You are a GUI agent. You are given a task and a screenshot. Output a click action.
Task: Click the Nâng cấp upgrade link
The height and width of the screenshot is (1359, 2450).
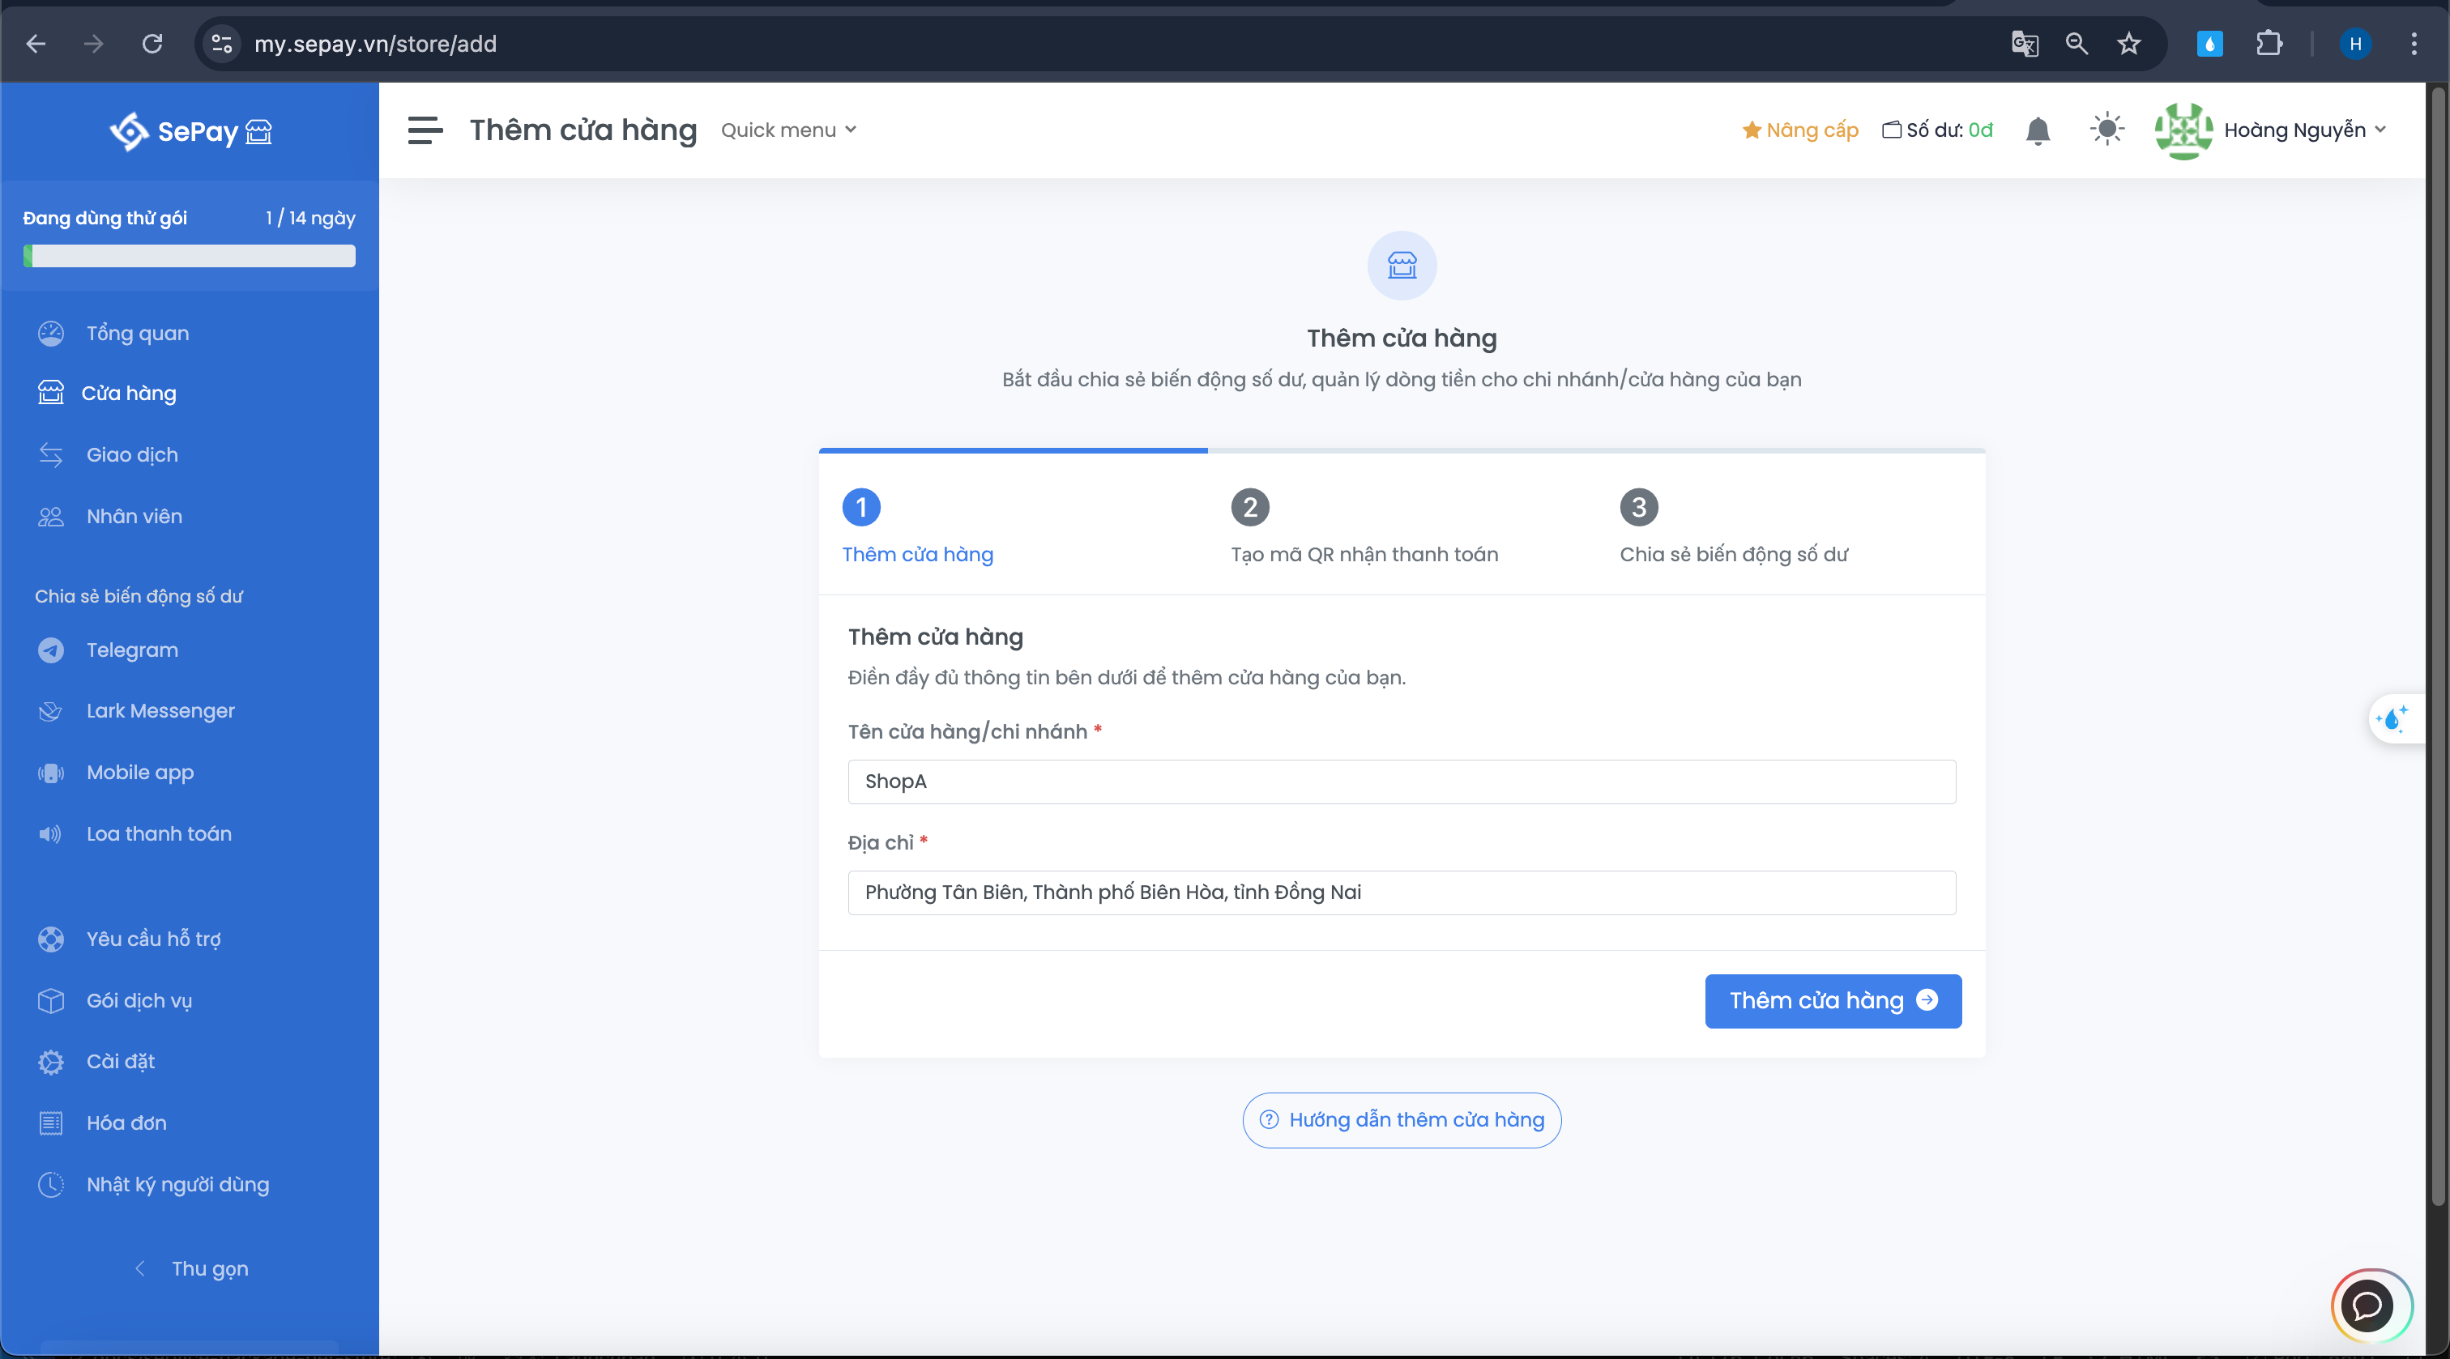1799,130
